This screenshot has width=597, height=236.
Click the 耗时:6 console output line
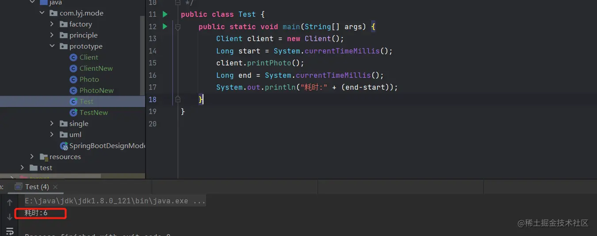coord(36,213)
